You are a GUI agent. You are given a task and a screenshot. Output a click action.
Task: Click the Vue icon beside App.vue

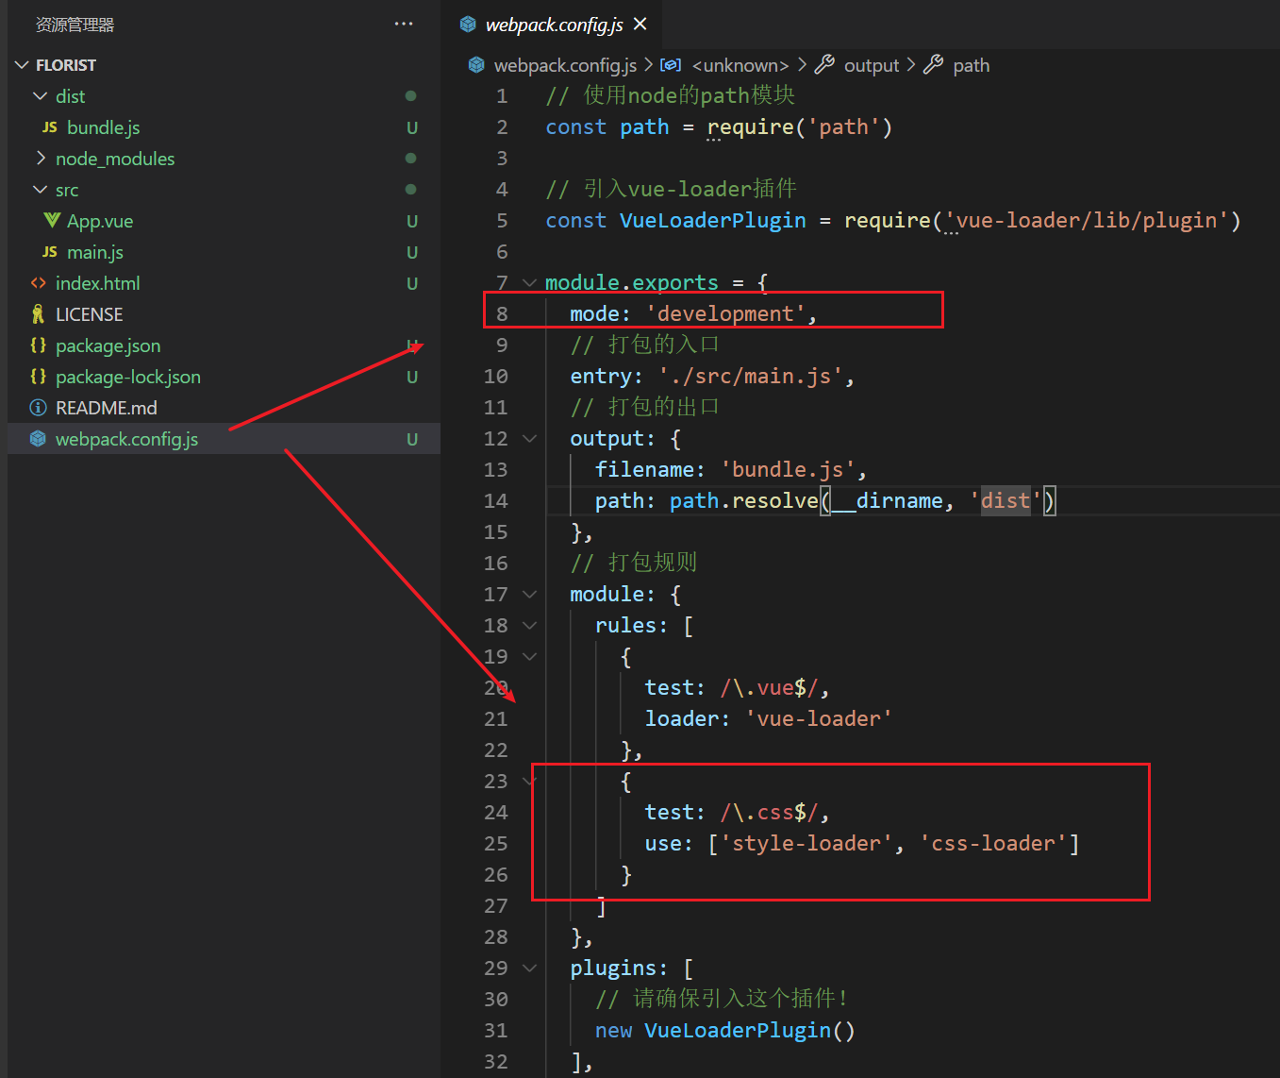(x=51, y=220)
